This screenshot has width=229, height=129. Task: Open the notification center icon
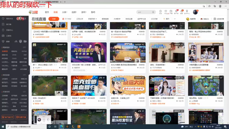pos(225,126)
